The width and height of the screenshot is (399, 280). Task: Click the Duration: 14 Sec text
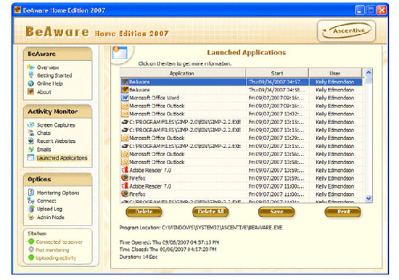coord(138,257)
